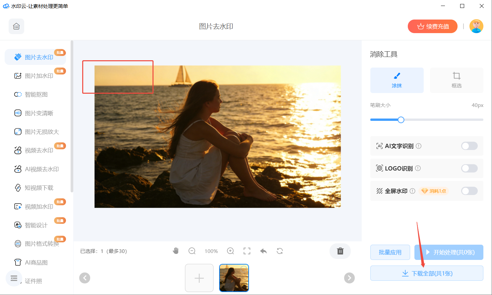
Task: Click the home icon button
Action: pos(16,26)
